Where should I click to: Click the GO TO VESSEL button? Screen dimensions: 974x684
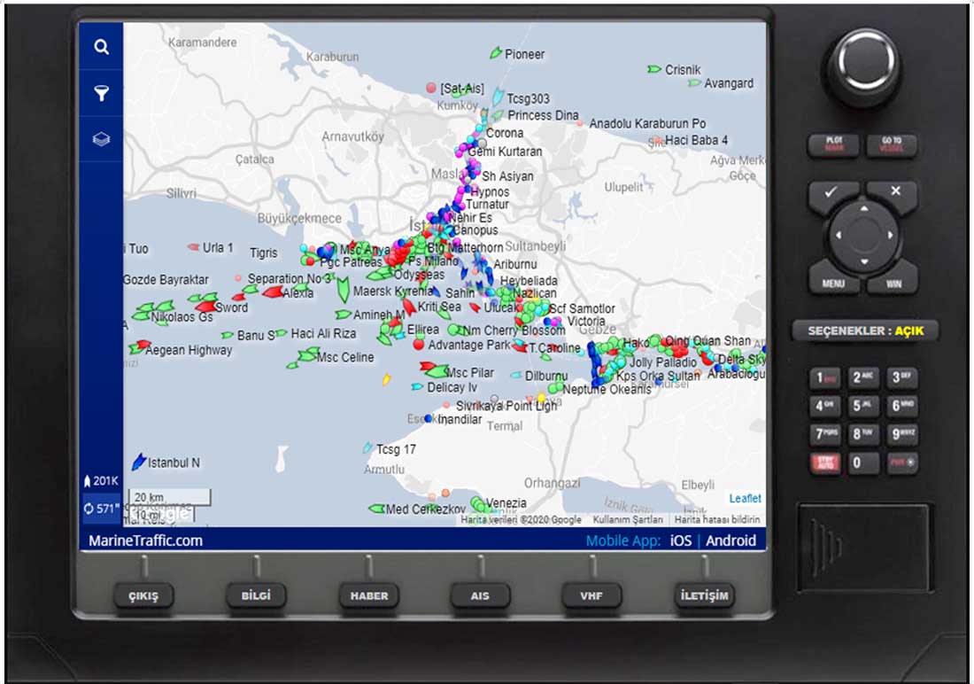[892, 144]
